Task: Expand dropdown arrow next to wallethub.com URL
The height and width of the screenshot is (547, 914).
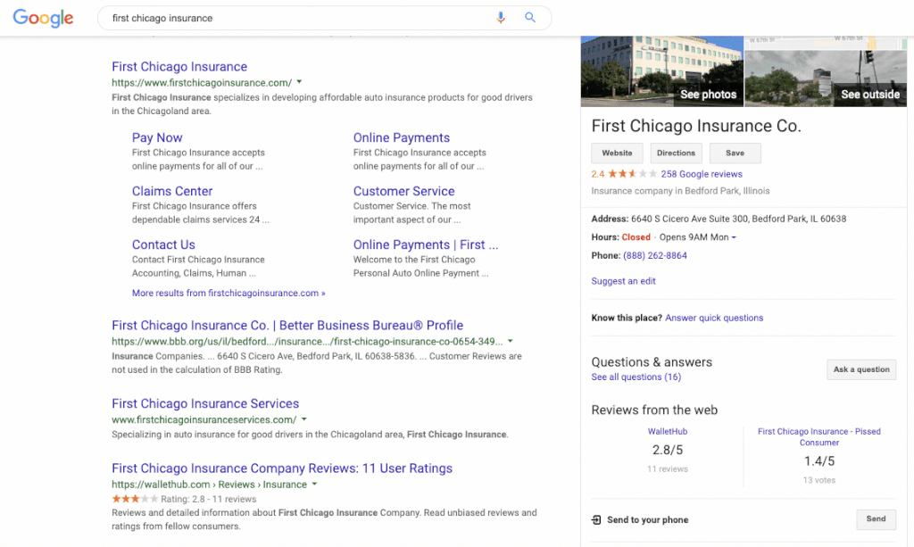Action: (x=314, y=484)
